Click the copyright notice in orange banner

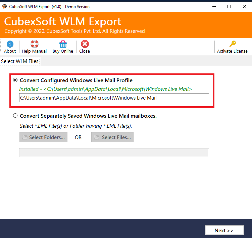point(74,31)
